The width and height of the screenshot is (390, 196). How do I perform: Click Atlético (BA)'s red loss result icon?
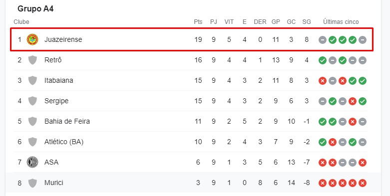[x=333, y=142]
